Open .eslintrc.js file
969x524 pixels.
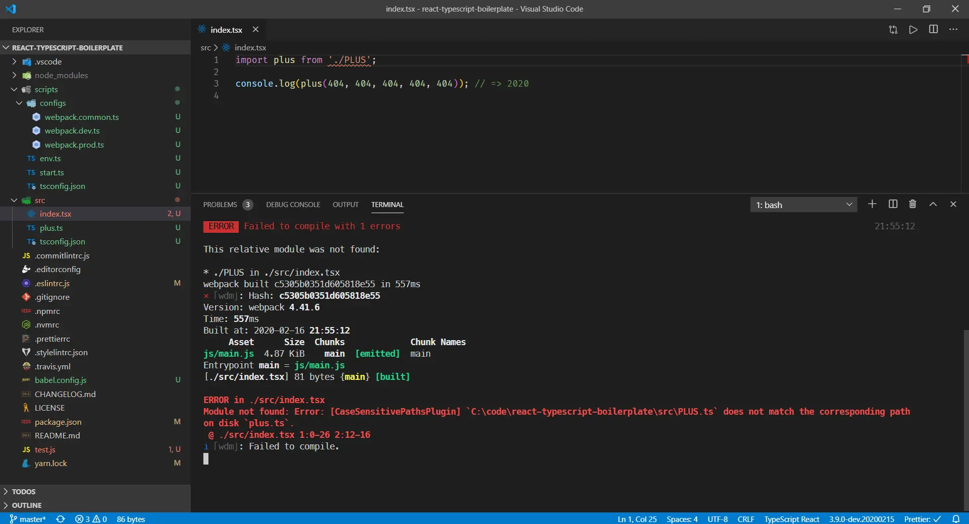95,283
